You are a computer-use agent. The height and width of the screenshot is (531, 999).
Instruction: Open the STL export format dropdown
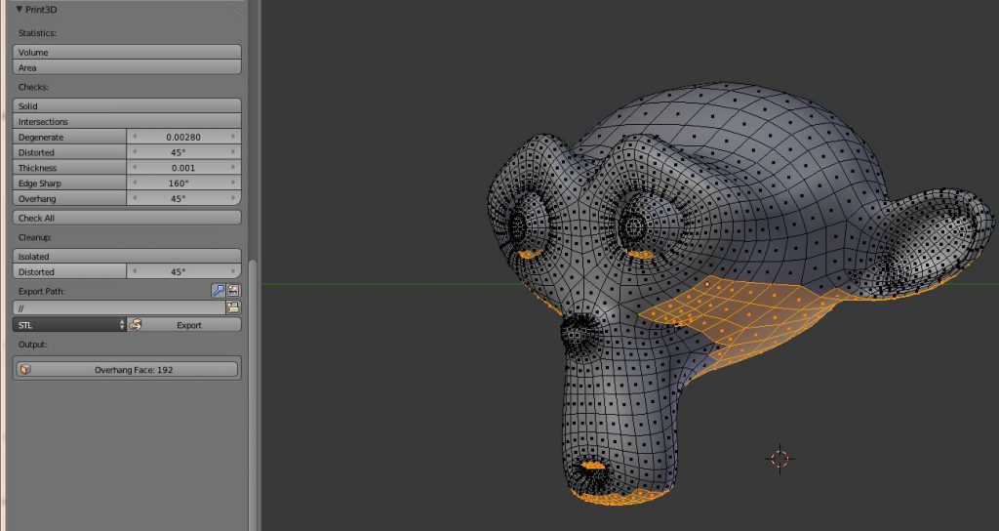[x=69, y=325]
